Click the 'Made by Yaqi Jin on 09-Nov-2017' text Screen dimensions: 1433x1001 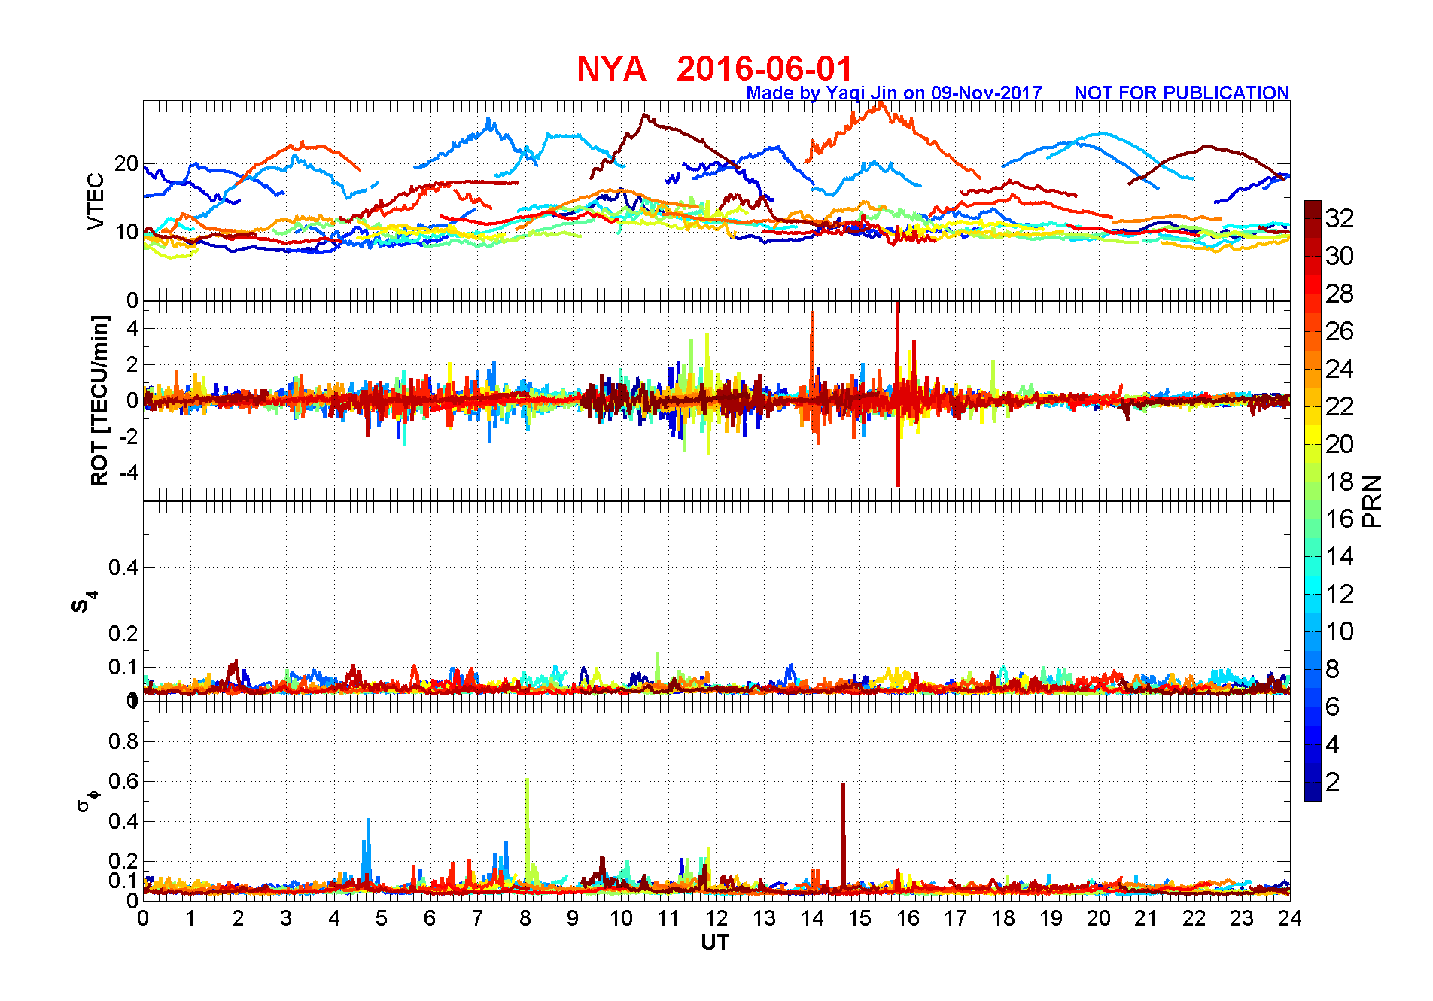pos(894,93)
